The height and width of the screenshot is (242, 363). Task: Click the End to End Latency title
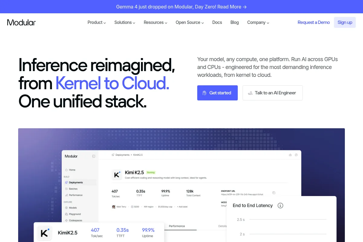(253, 205)
